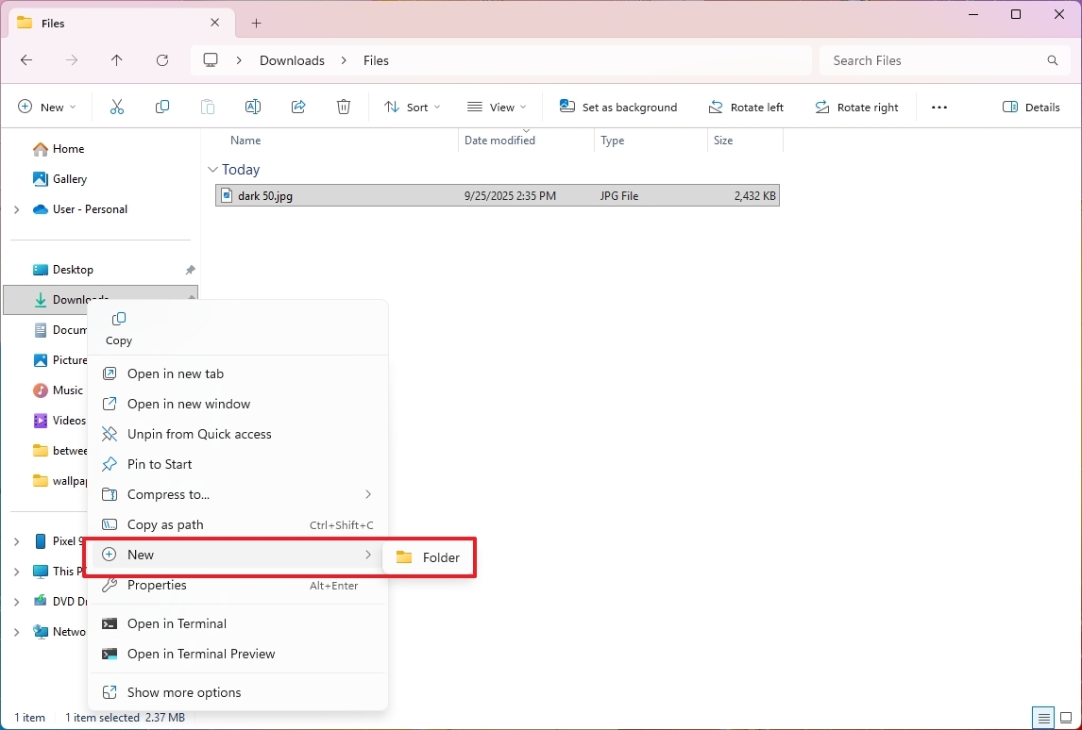1082x730 pixels.
Task: Click the Delete trash icon in toolbar
Action: [344, 107]
